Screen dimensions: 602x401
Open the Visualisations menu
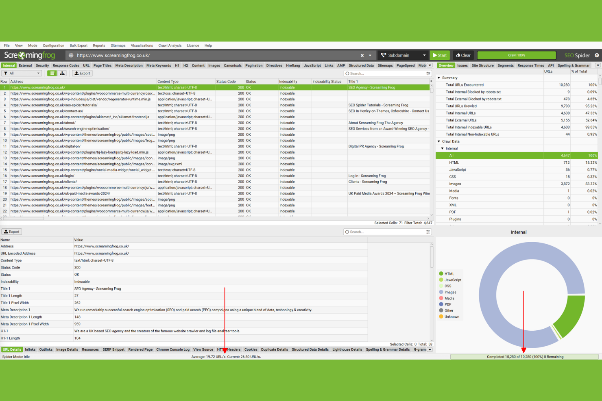142,46
